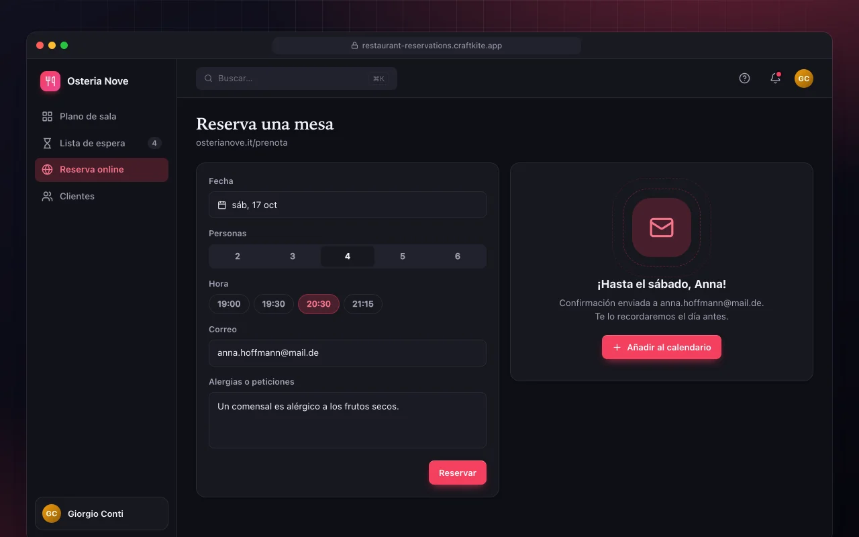Click the Reserva online globe icon
The image size is (859, 537).
[47, 170]
